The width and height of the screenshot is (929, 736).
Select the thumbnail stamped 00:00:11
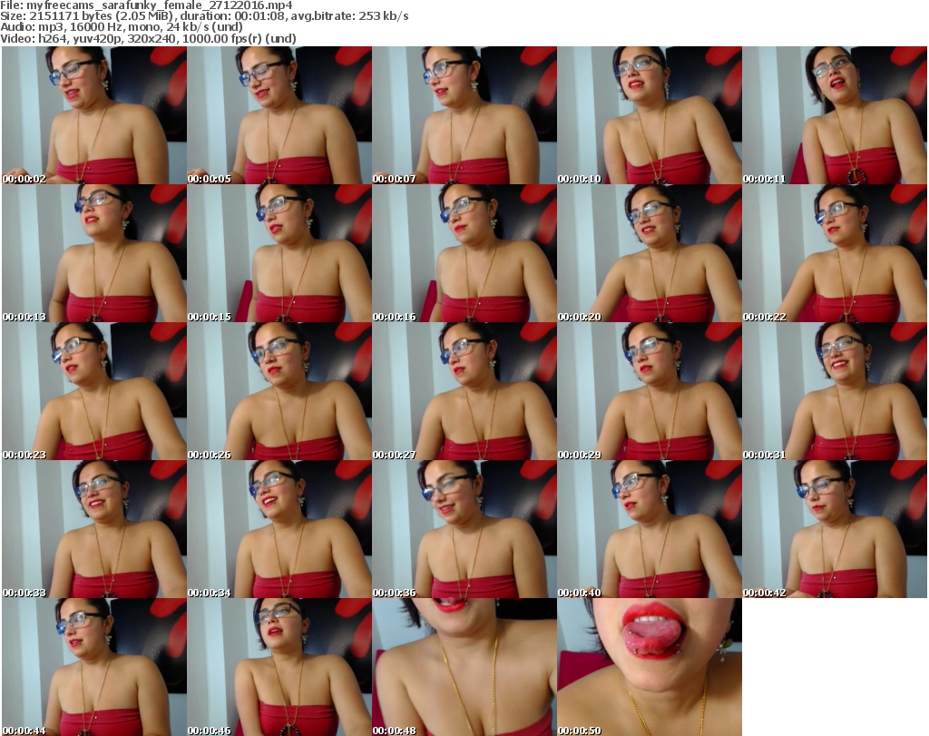pyautogui.click(x=835, y=115)
